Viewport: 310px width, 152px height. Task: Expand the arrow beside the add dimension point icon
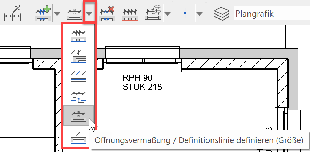(x=57, y=14)
